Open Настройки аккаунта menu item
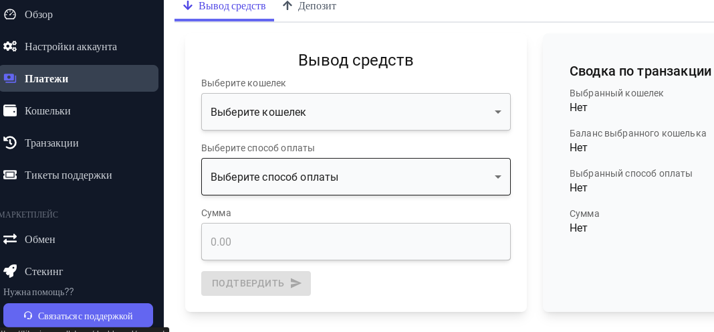The width and height of the screenshot is (714, 332). [x=71, y=46]
